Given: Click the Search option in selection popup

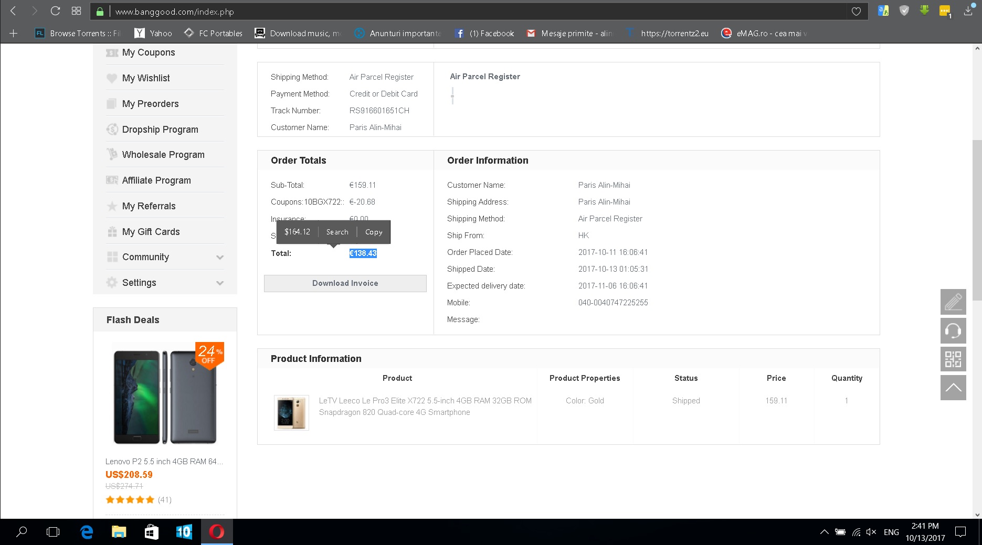Looking at the screenshot, I should [337, 232].
